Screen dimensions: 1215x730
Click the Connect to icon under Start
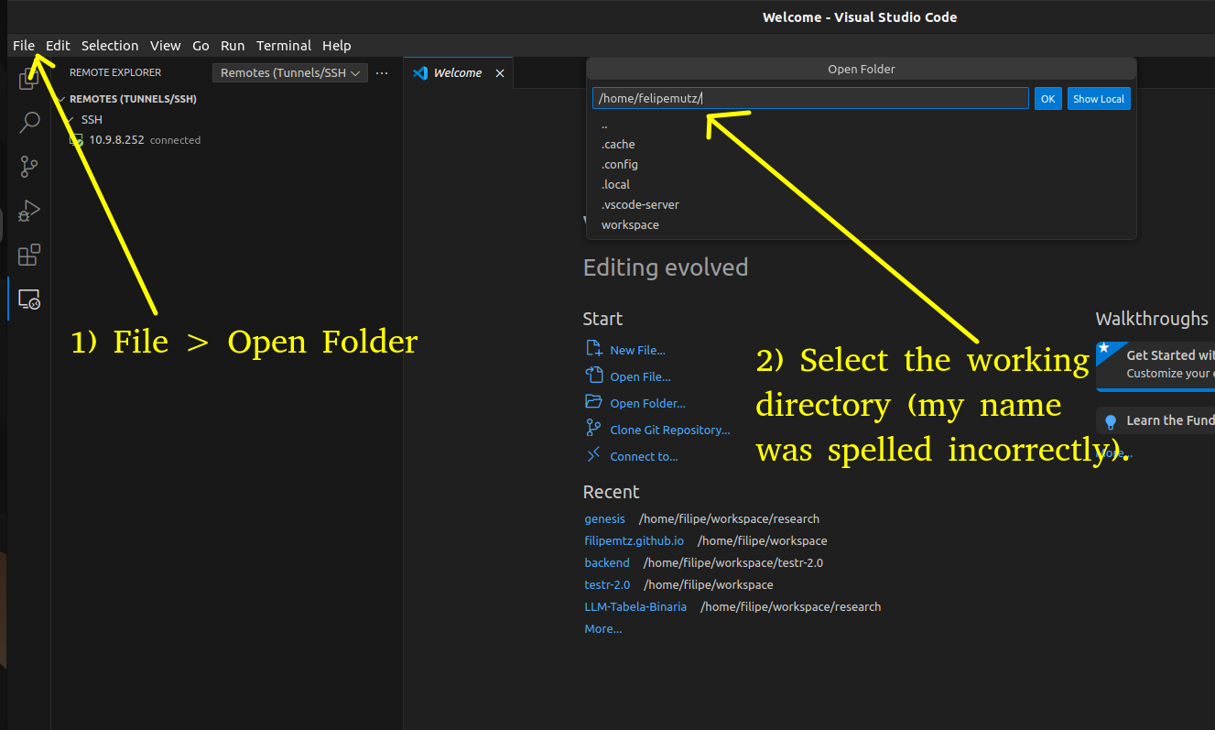(593, 455)
